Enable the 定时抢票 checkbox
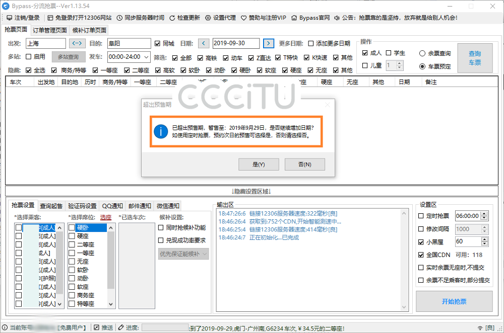This screenshot has height=333, width=504. pos(421,216)
